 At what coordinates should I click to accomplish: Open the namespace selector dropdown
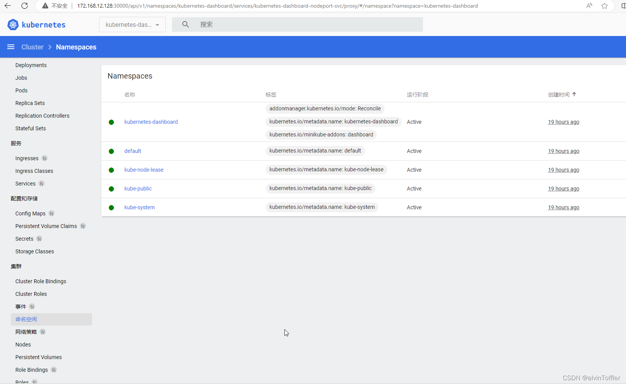[132, 25]
